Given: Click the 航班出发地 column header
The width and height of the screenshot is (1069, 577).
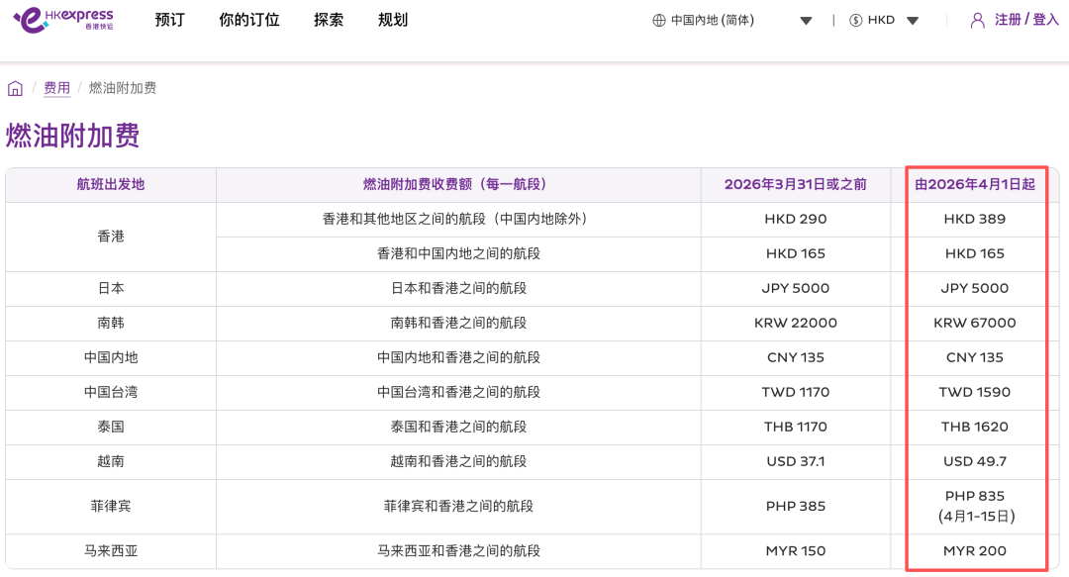Looking at the screenshot, I should click(x=111, y=185).
